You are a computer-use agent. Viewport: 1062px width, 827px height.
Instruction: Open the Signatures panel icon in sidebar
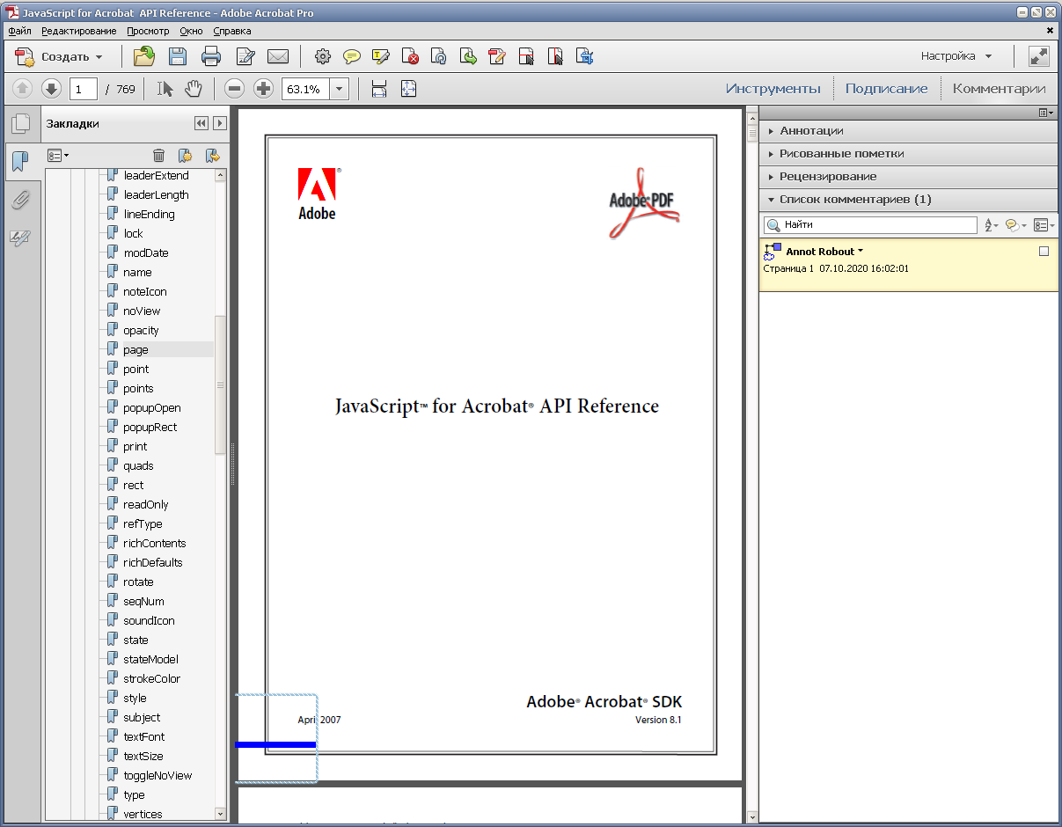point(20,238)
